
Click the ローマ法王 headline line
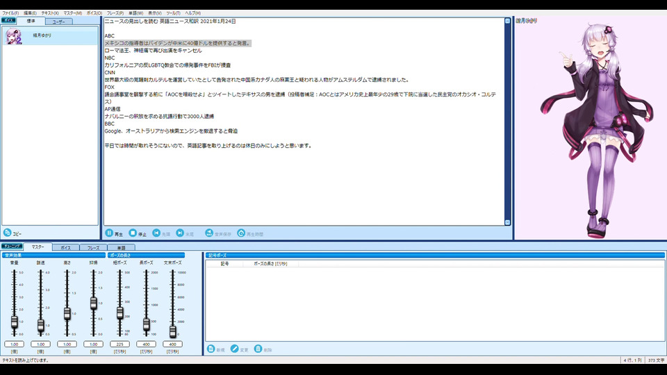[153, 50]
